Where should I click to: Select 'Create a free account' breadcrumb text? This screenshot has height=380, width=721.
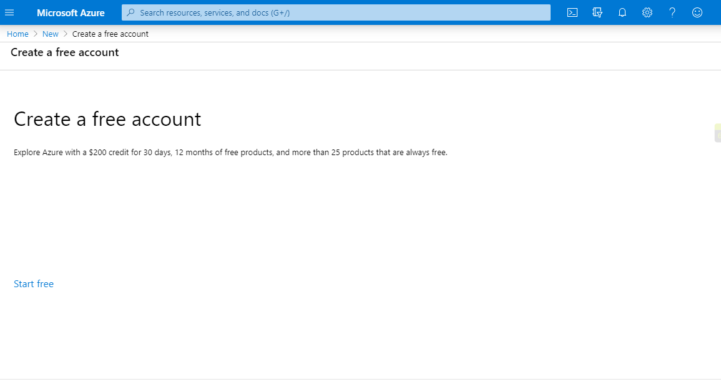(x=110, y=34)
